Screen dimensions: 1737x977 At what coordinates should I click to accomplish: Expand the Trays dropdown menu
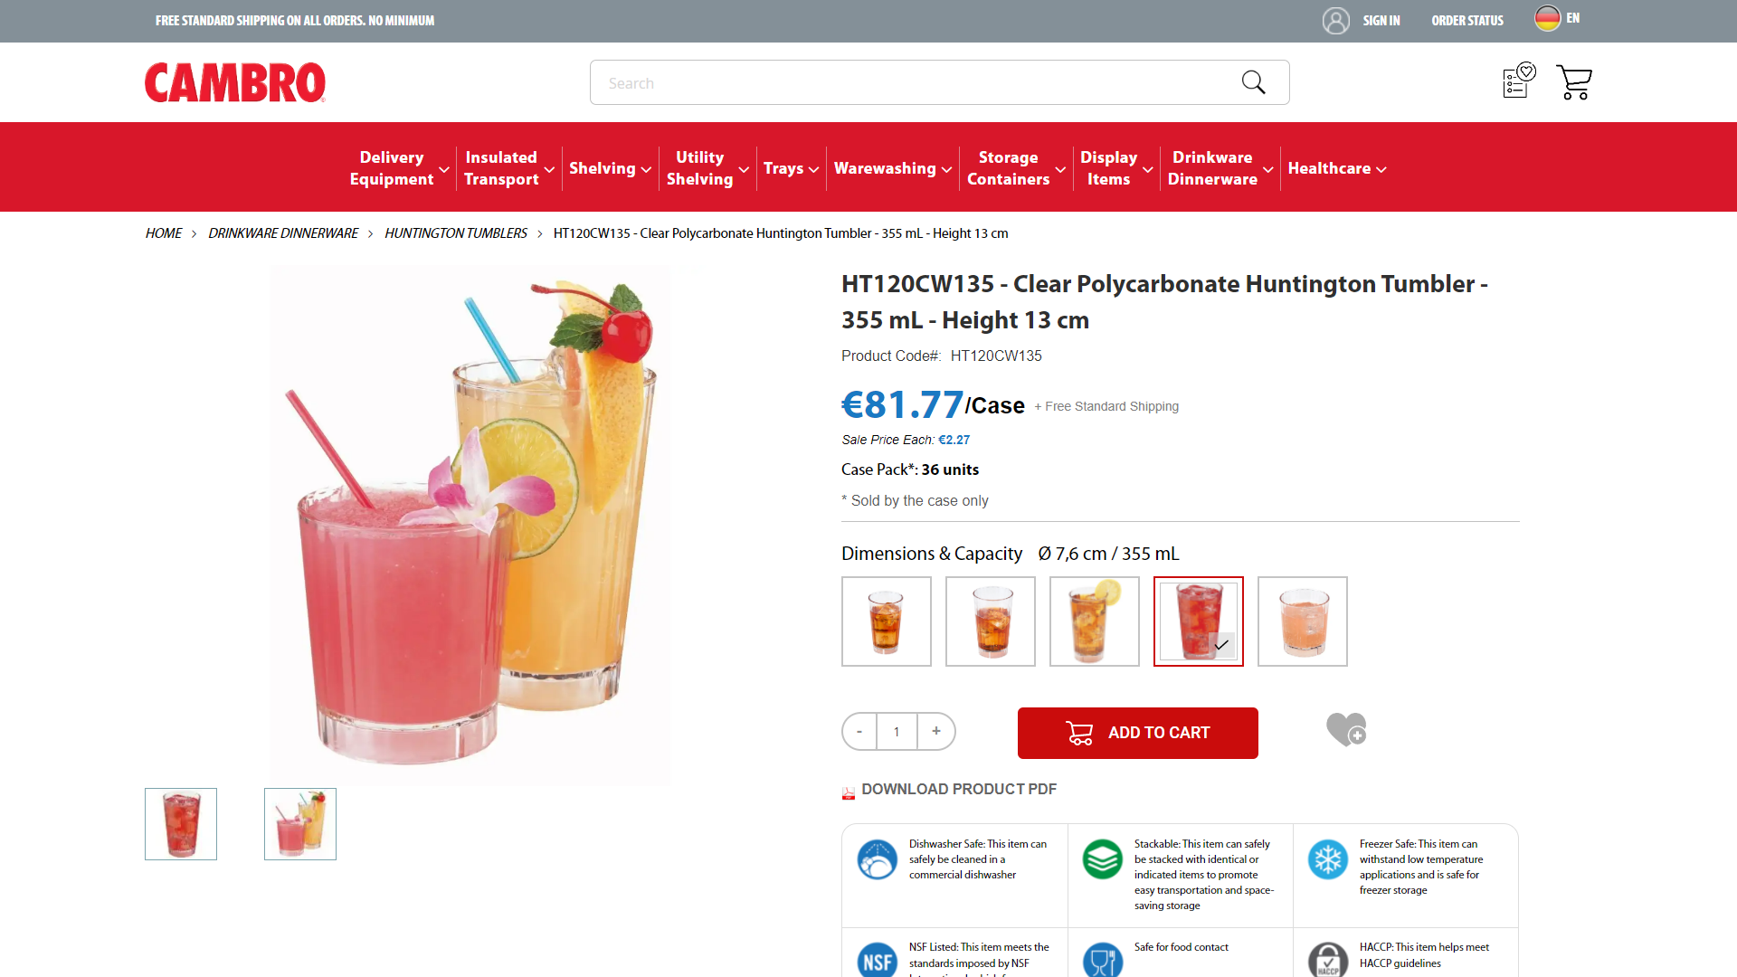[791, 168]
